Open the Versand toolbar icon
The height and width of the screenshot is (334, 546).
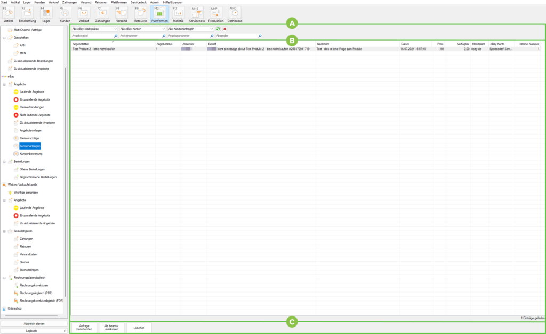click(121, 13)
